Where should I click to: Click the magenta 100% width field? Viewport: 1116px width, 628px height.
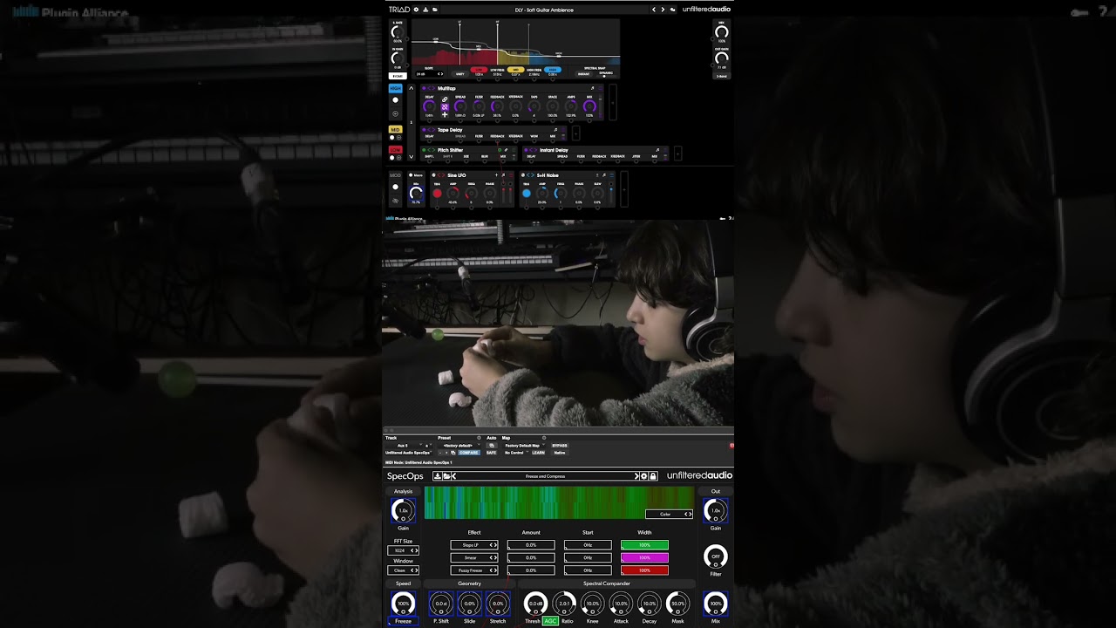pos(644,557)
